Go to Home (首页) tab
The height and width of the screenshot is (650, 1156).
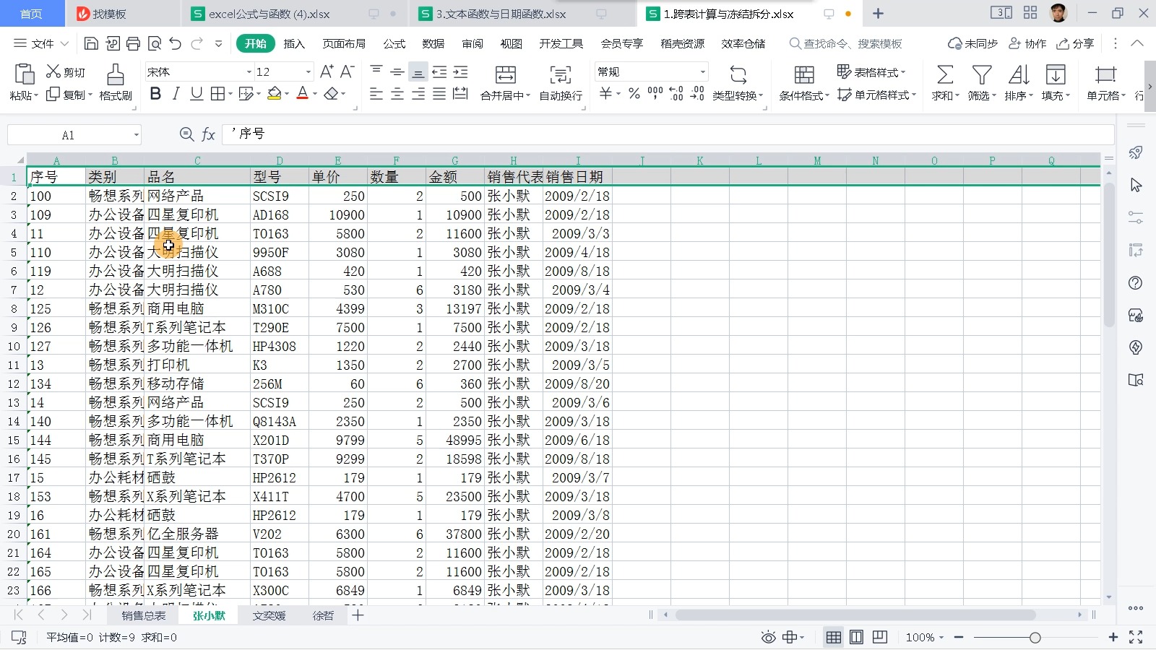click(x=31, y=14)
